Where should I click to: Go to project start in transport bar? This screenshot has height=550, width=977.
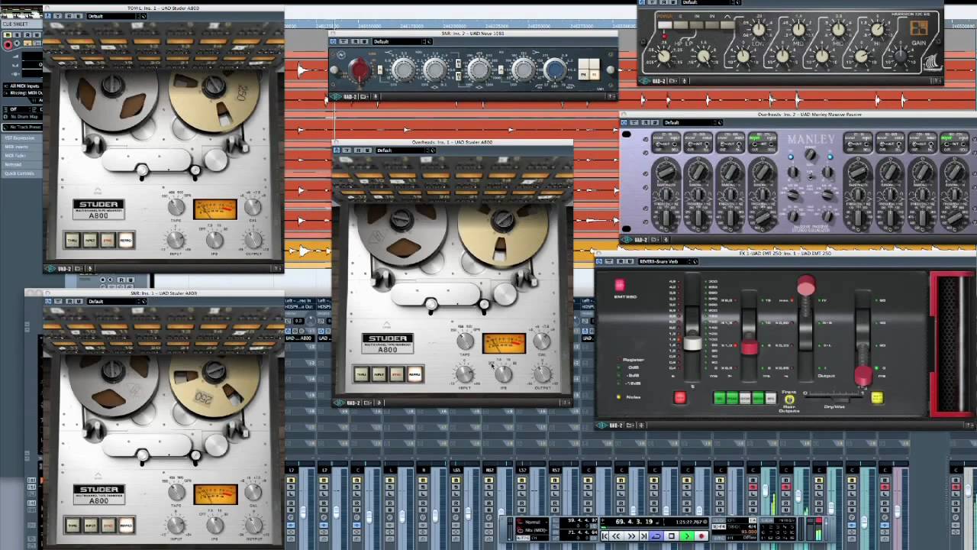point(605,536)
